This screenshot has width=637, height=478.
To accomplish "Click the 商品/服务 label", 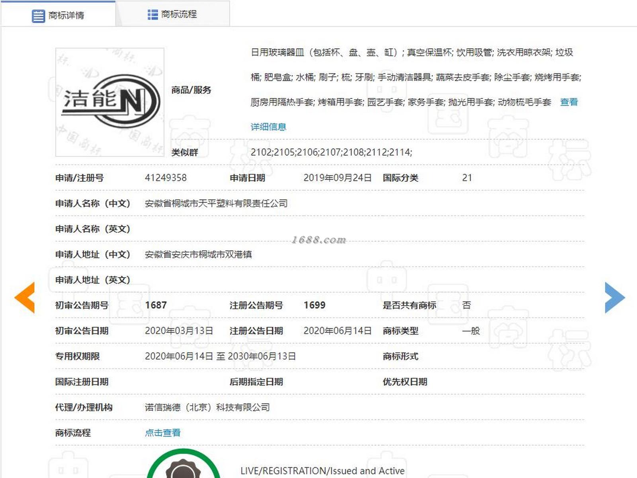I will [191, 90].
